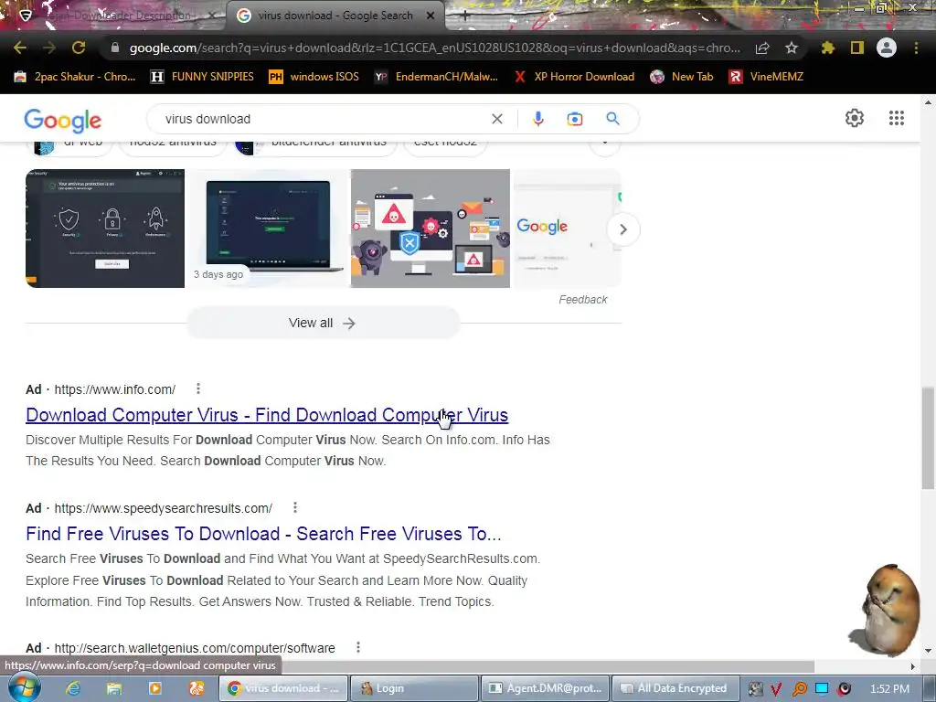Image resolution: width=936 pixels, height=702 pixels.
Task: Click the Feedback link under images
Action: [582, 300]
